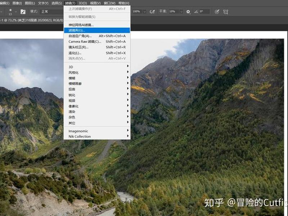The height and width of the screenshot is (216, 288).
Task: Click the 平滑 10% value field
Action: click(x=174, y=12)
